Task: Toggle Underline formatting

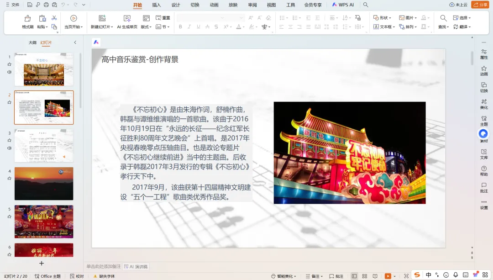Action: 198,27
